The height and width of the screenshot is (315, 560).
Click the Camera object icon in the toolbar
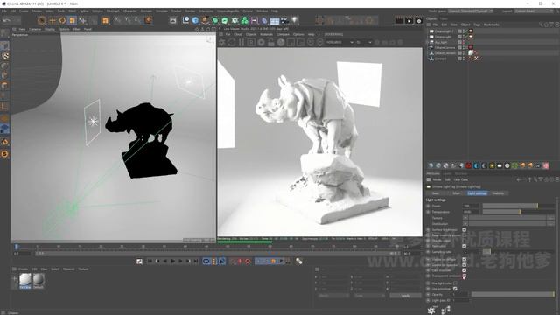[x=284, y=20]
